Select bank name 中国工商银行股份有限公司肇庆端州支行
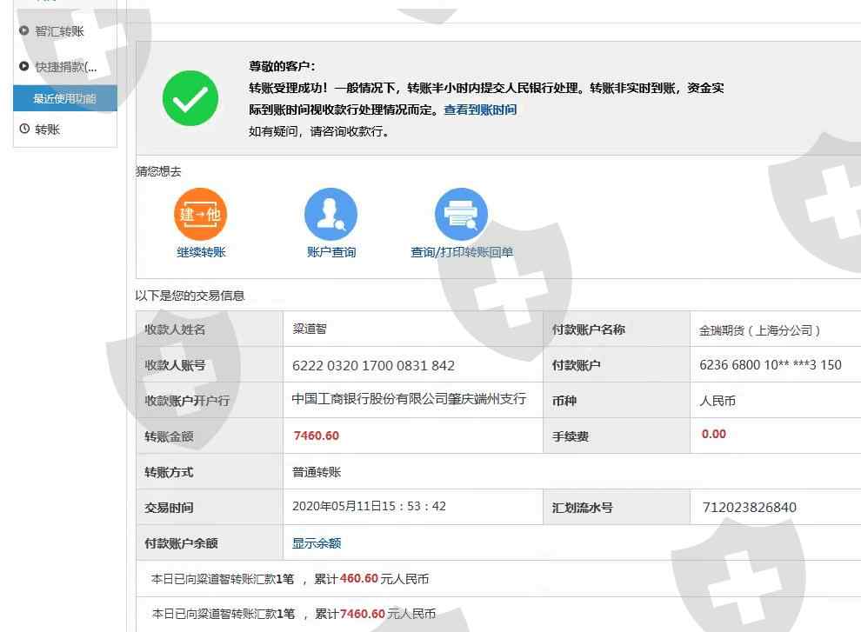861x632 pixels. (x=409, y=399)
